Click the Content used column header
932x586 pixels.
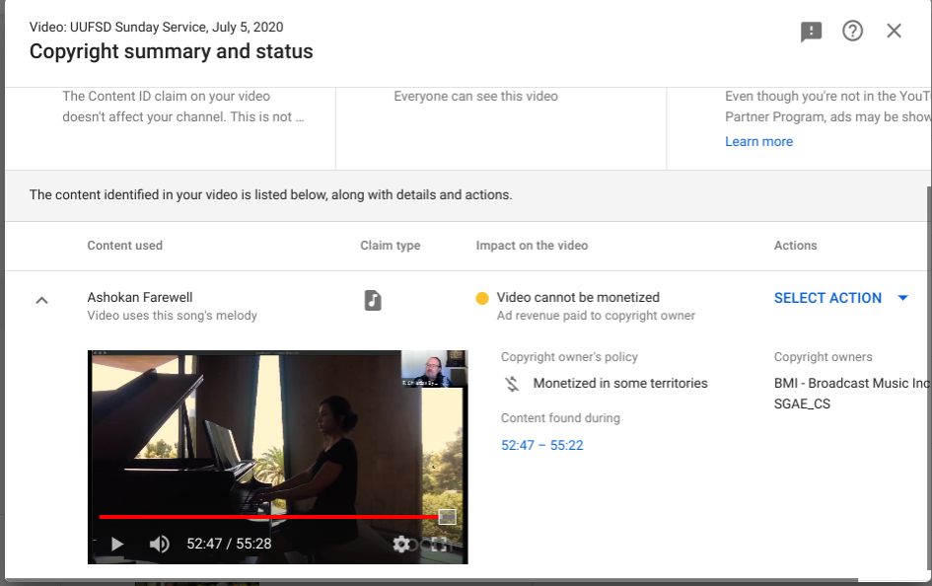[125, 246]
